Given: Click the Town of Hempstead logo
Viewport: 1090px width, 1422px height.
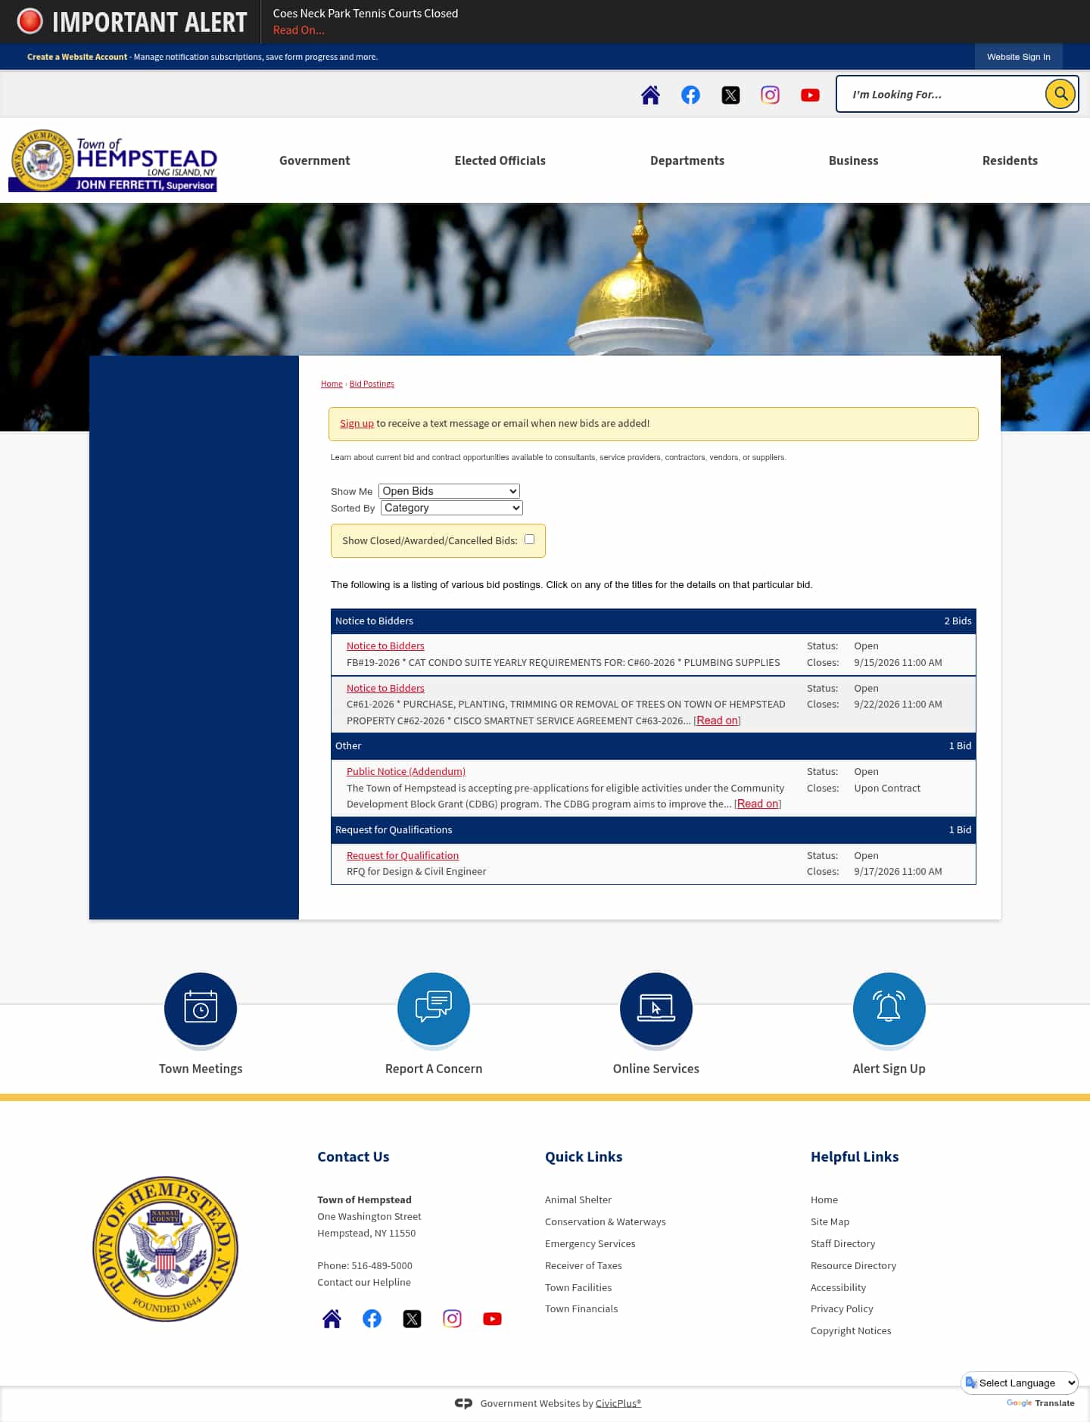Looking at the screenshot, I should coord(113,160).
